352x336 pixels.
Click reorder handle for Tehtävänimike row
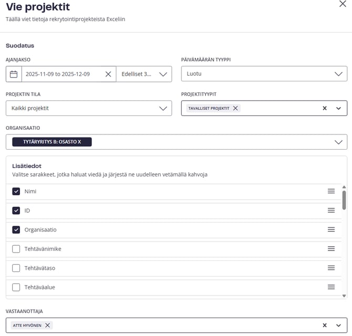(x=331, y=249)
